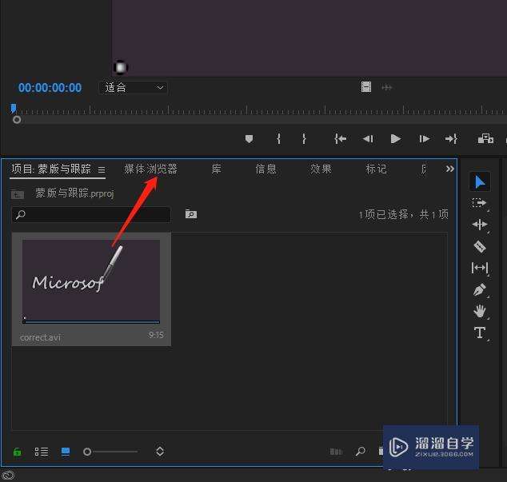The height and width of the screenshot is (482, 507).
Task: Open the 效果 tab
Action: tap(321, 169)
